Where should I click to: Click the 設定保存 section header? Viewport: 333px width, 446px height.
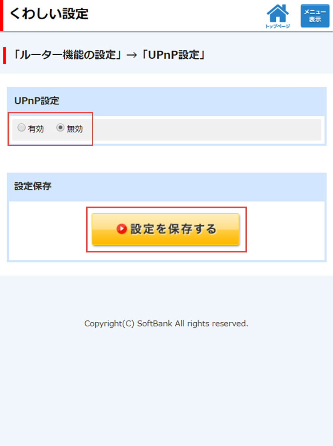(x=33, y=187)
